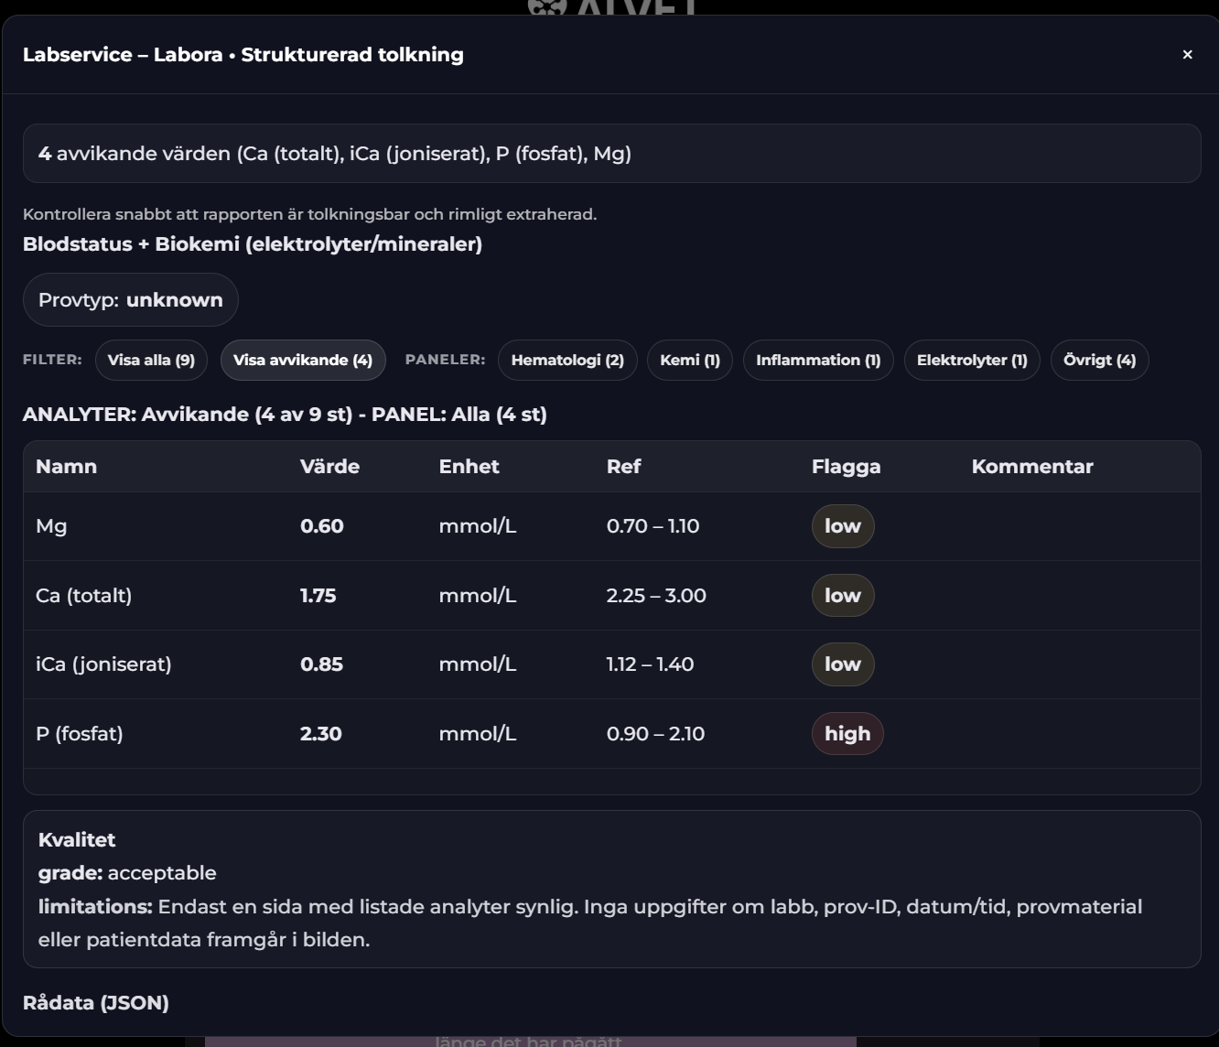Filter by Kemi (1) panel
This screenshot has width=1219, height=1047.
pyautogui.click(x=690, y=361)
